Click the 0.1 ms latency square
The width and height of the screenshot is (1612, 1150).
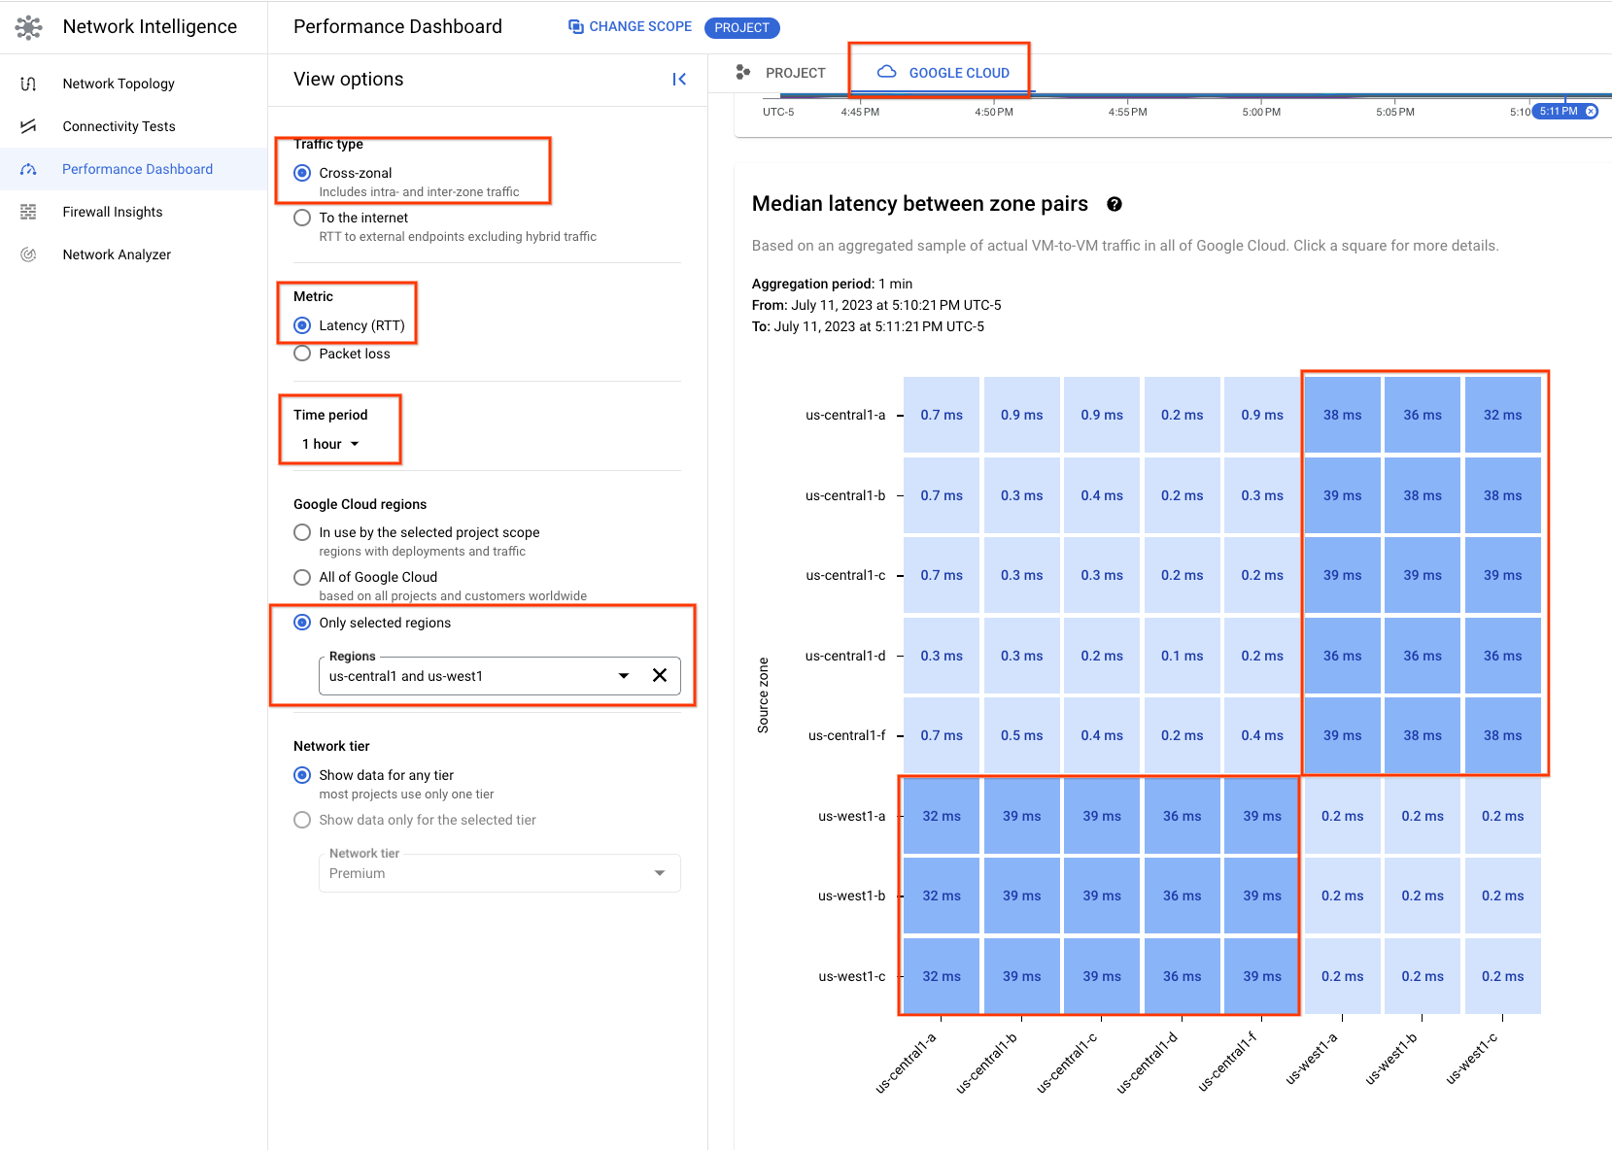(x=1182, y=656)
